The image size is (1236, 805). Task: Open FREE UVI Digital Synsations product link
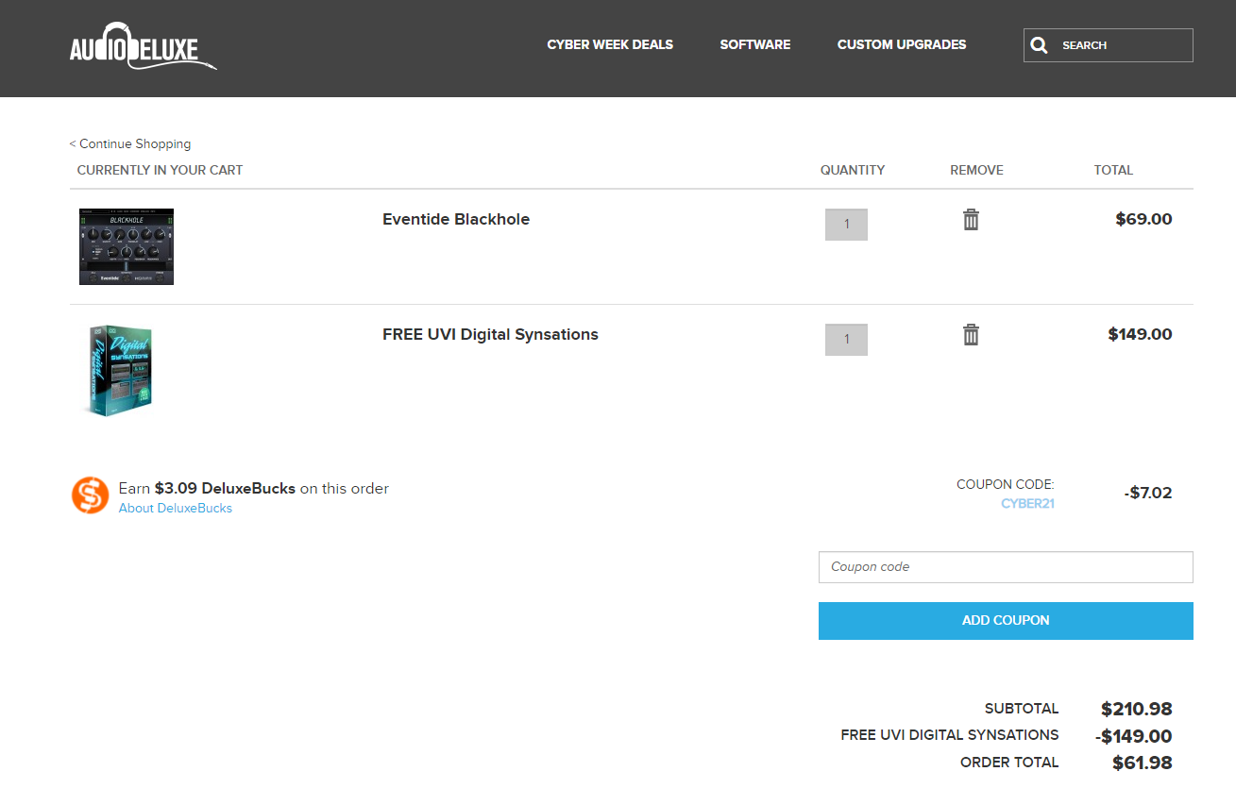(490, 334)
